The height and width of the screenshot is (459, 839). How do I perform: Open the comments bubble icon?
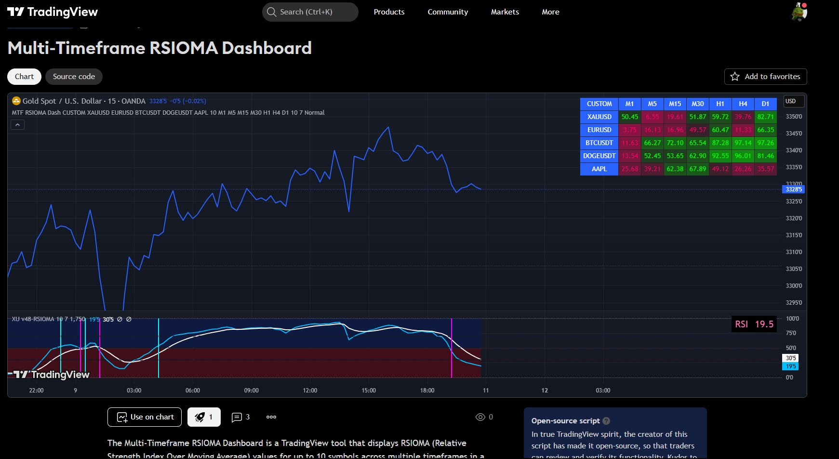237,417
